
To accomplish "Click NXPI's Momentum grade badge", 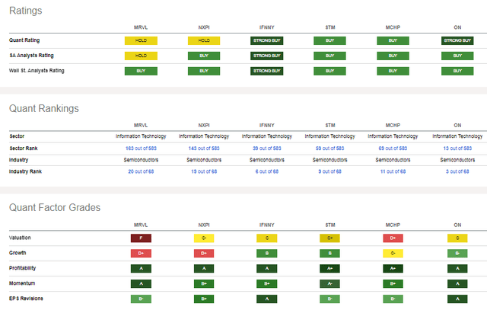I will [x=204, y=284].
